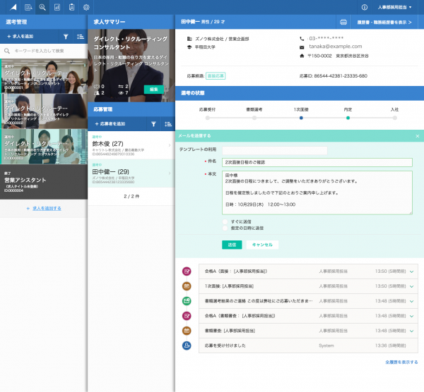Click the graduation cap icon by 早稲田大学
The height and width of the screenshot is (392, 424).
[189, 47]
